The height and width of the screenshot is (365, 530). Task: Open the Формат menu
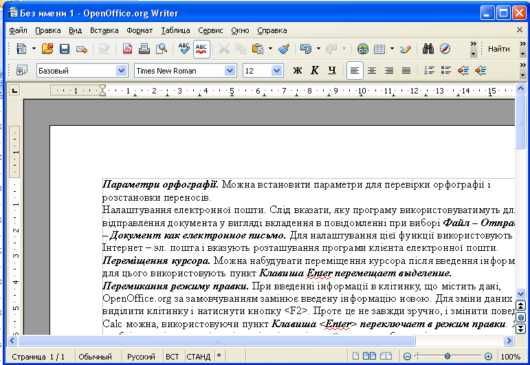140,30
